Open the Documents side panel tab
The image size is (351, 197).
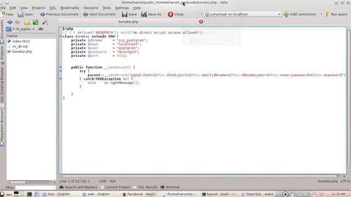2,31
